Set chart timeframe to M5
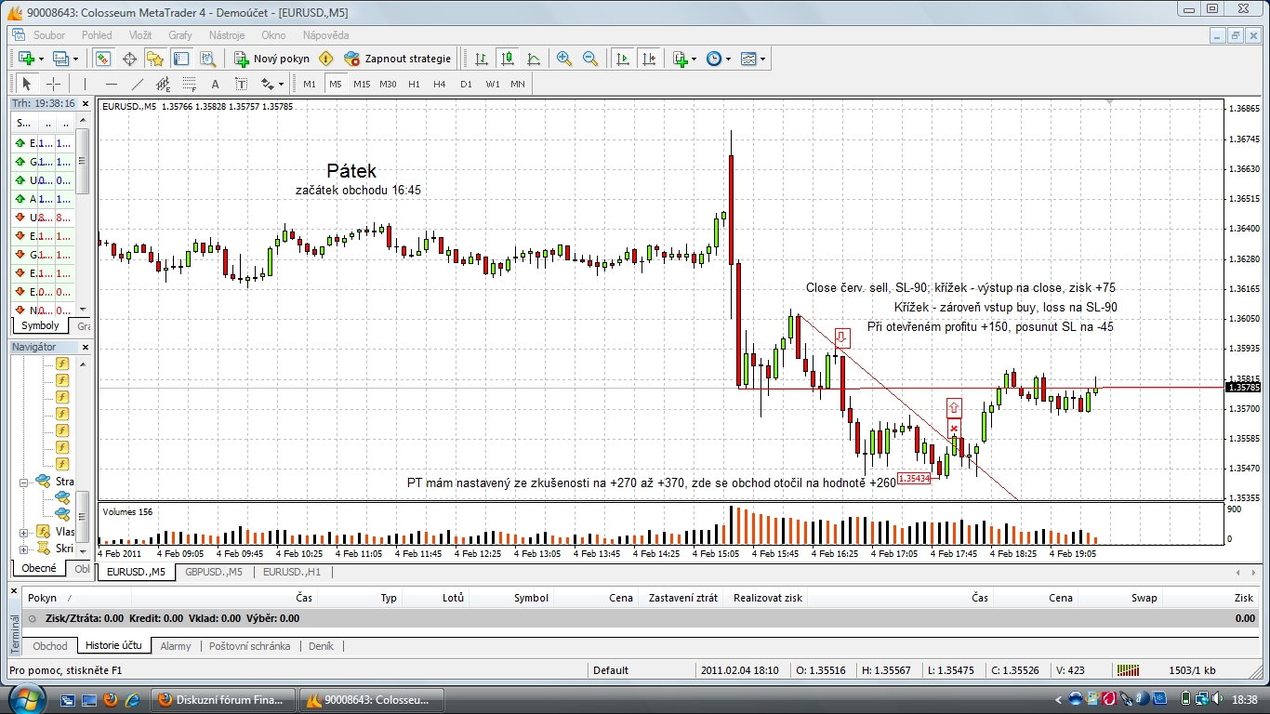Image resolution: width=1270 pixels, height=714 pixels. [336, 84]
